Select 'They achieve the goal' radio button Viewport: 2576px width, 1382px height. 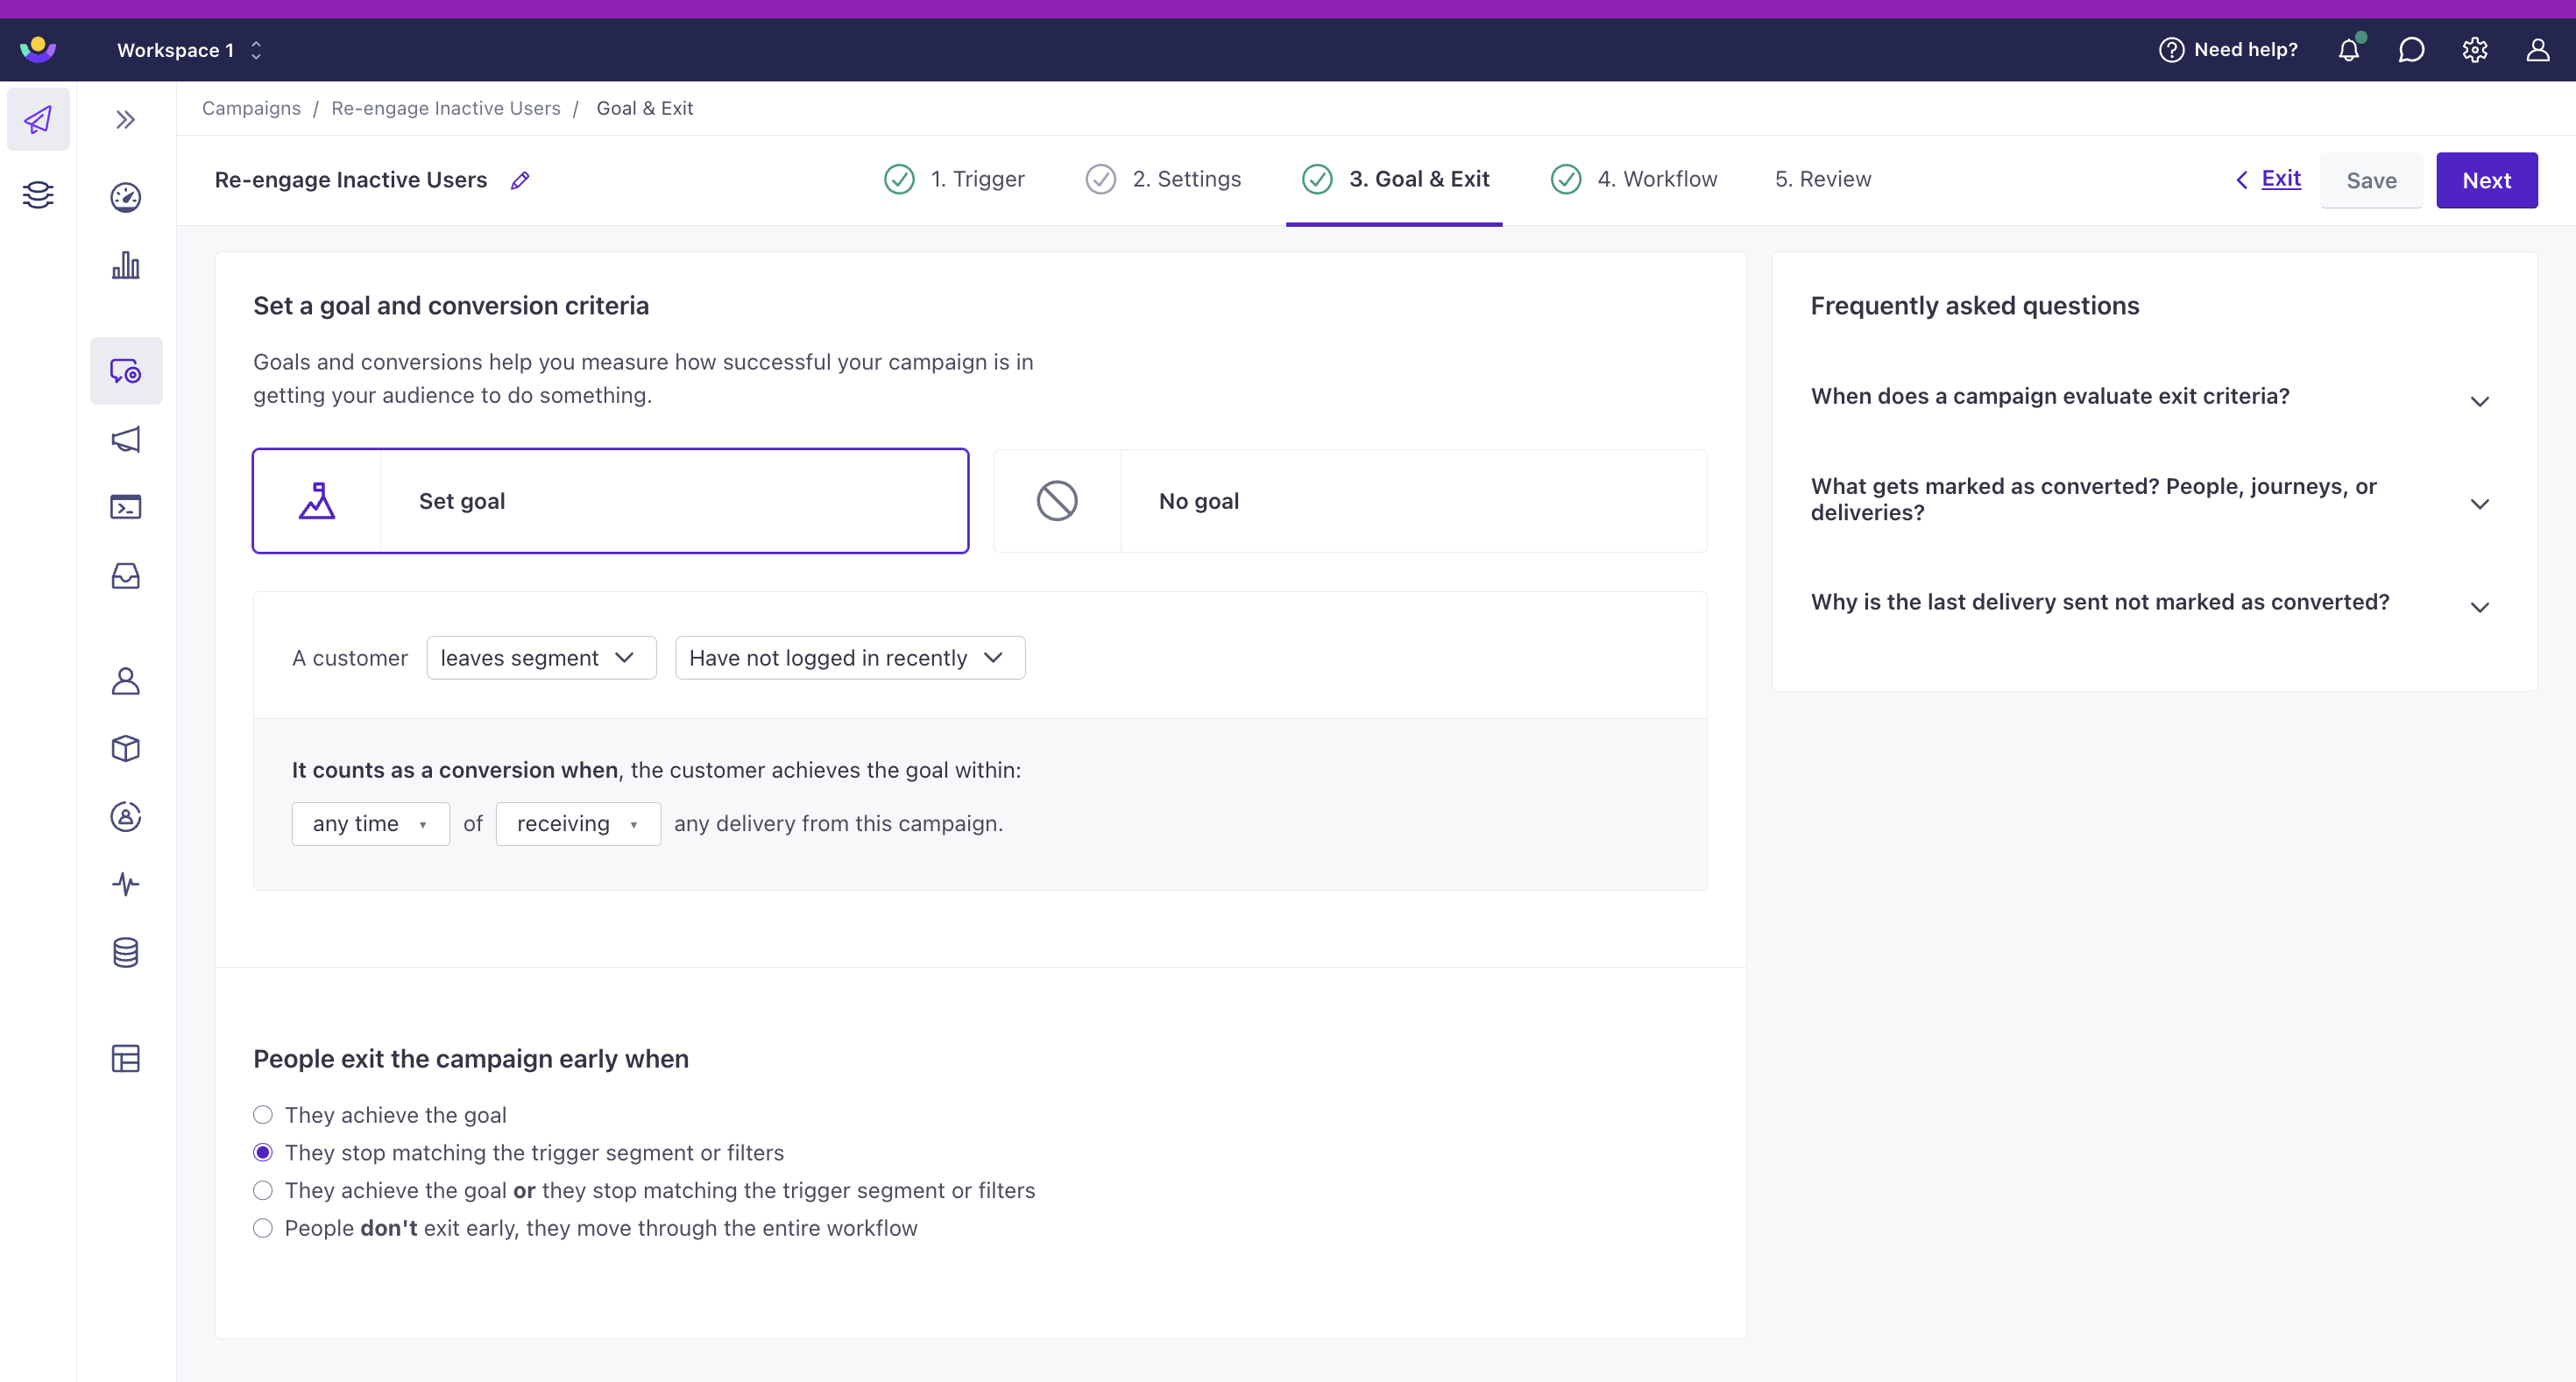(262, 1115)
